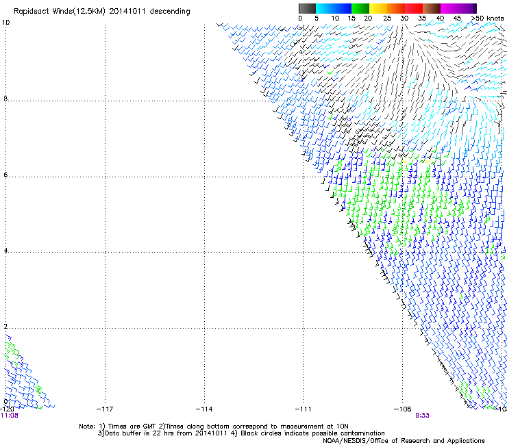The height and width of the screenshot is (445, 507).
Task: Click the longitude '-111' axis label
Action: (304, 409)
